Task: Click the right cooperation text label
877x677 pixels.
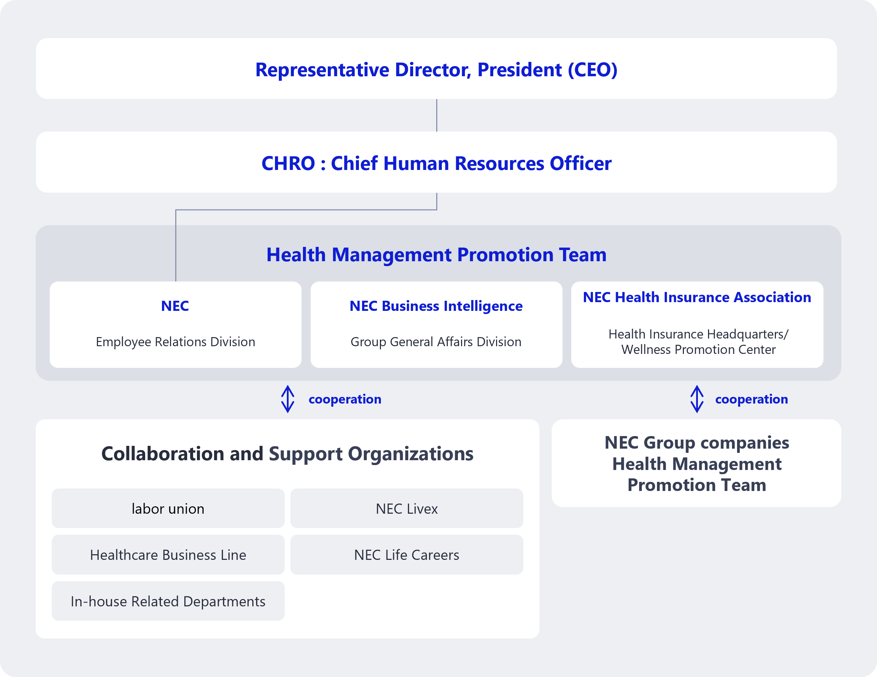Action: pos(751,399)
